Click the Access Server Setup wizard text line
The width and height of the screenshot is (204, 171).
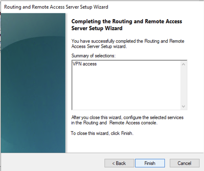[99, 46]
